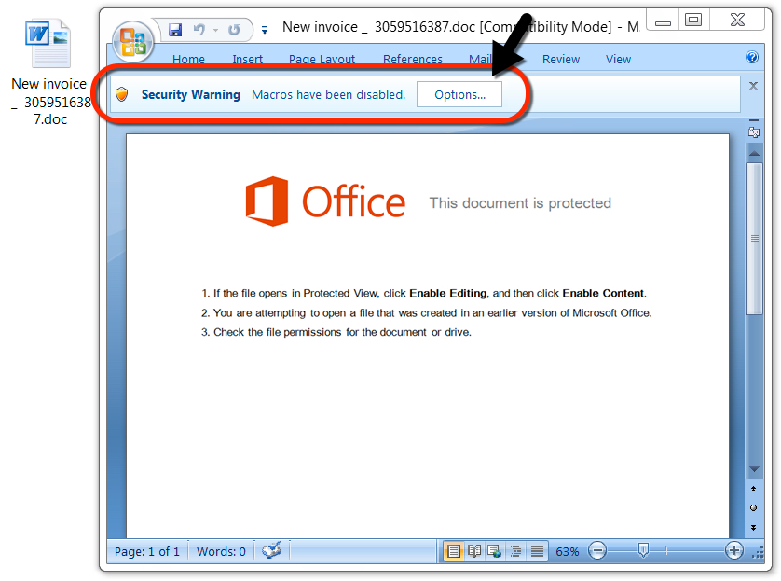Click the line "2. You are attempting to open"

click(x=426, y=313)
